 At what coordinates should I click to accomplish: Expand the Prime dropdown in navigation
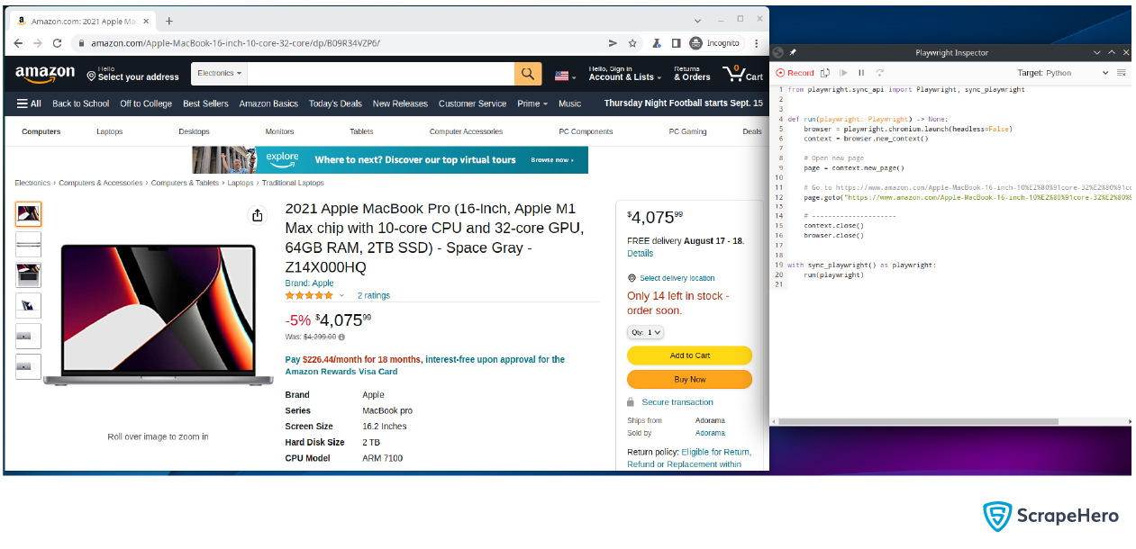point(532,103)
